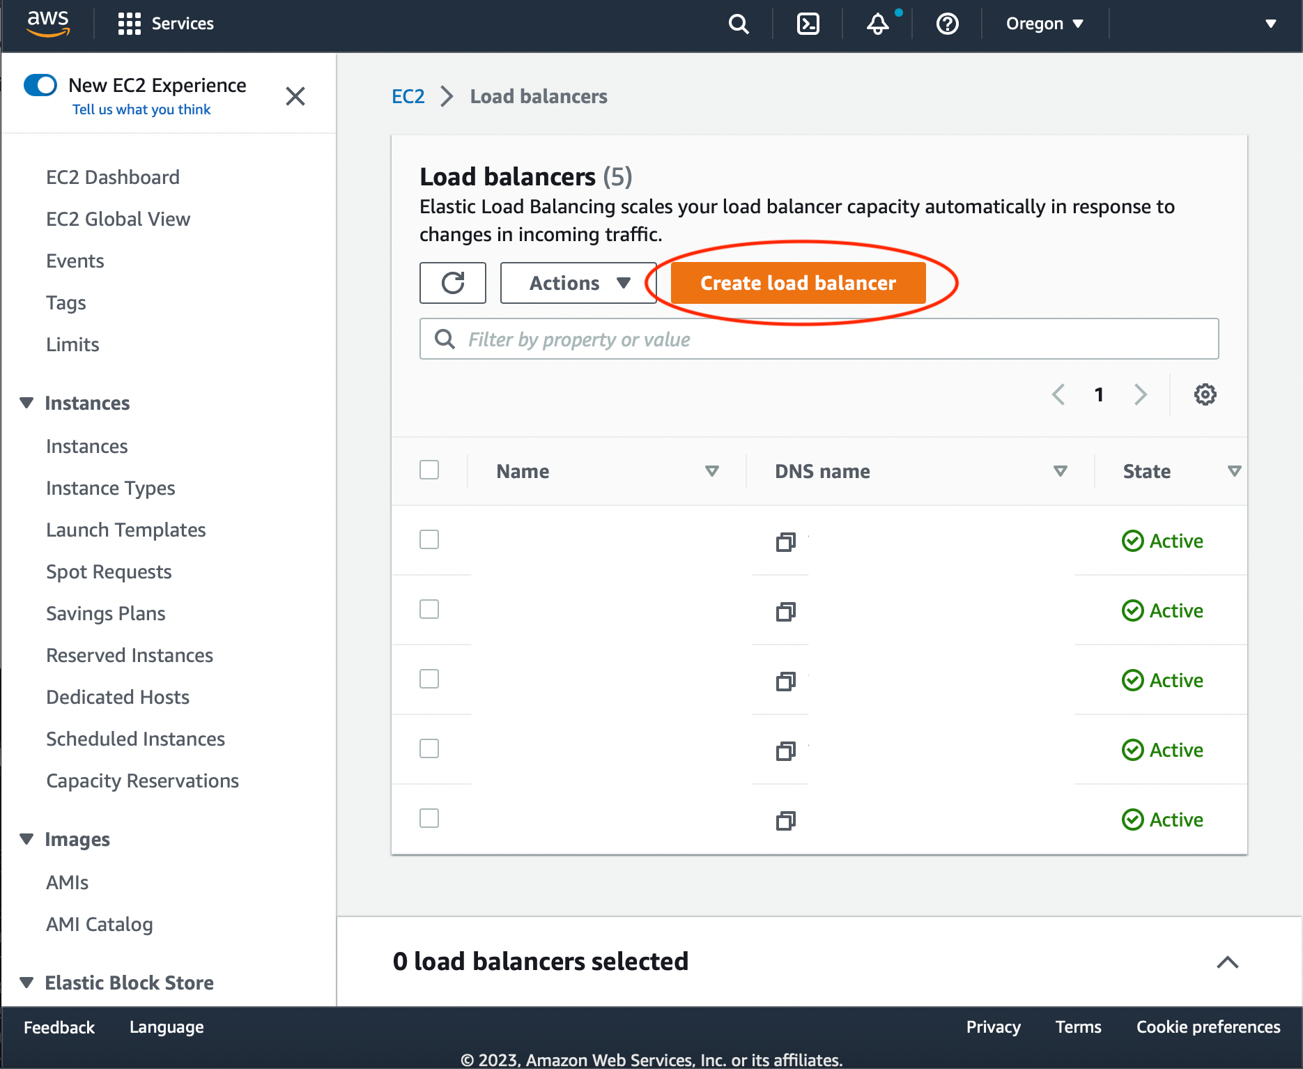The width and height of the screenshot is (1303, 1069).
Task: Open Terms footer link
Action: [x=1079, y=1027]
